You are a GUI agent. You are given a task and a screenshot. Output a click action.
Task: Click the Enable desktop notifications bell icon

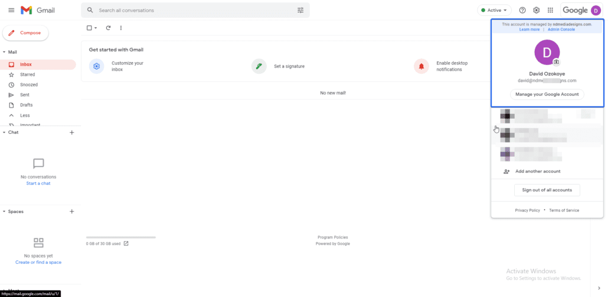421,66
